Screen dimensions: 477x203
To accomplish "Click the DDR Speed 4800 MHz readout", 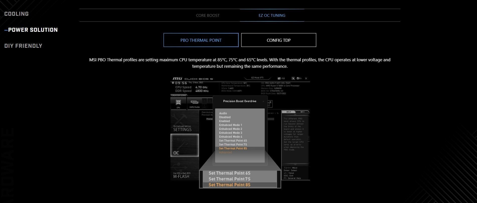I will pos(192,91).
